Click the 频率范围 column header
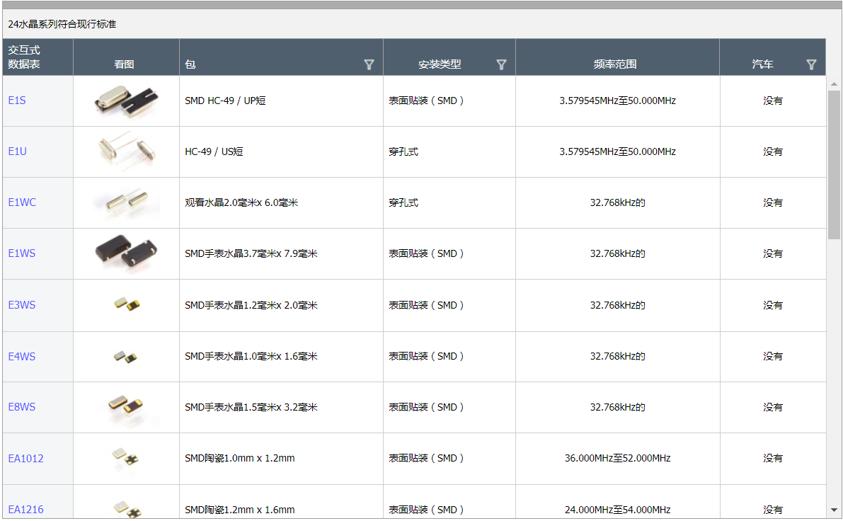 click(x=616, y=64)
